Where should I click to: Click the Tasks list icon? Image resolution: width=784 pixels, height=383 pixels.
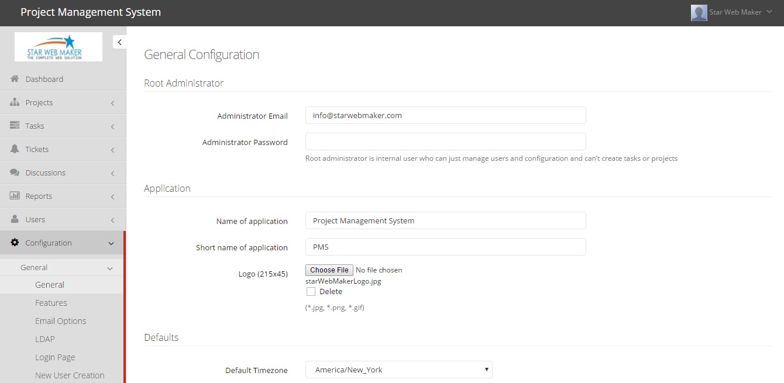pos(15,126)
